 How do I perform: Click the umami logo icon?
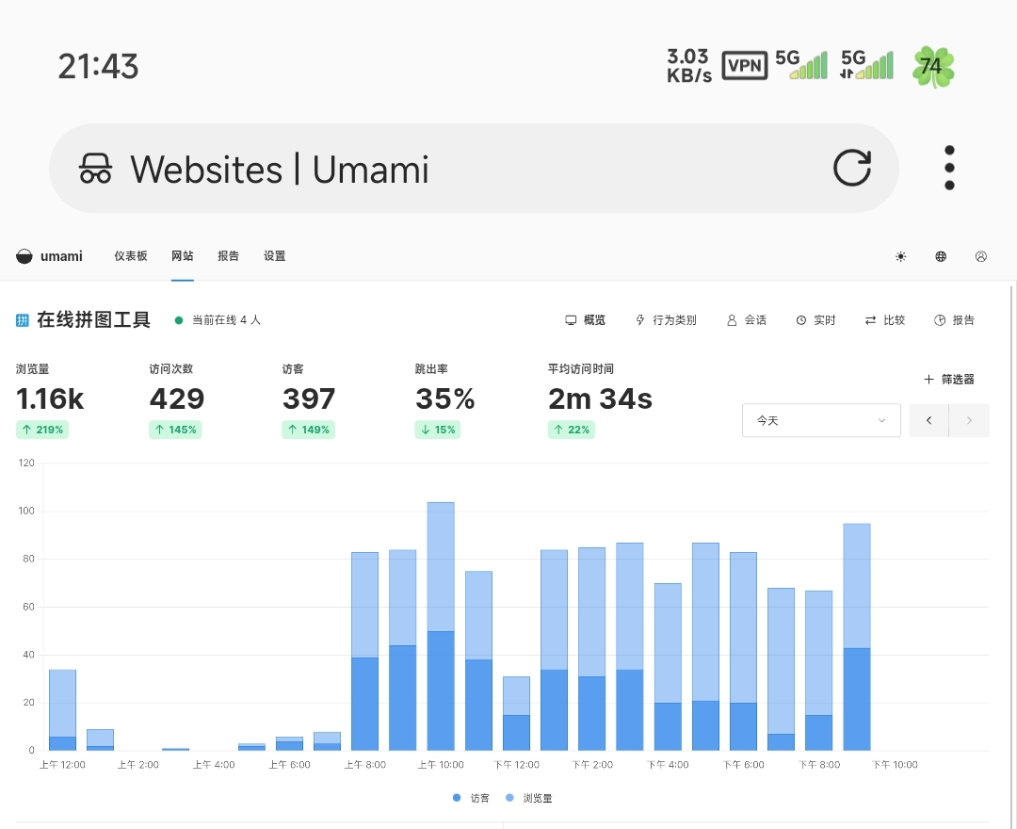point(24,256)
